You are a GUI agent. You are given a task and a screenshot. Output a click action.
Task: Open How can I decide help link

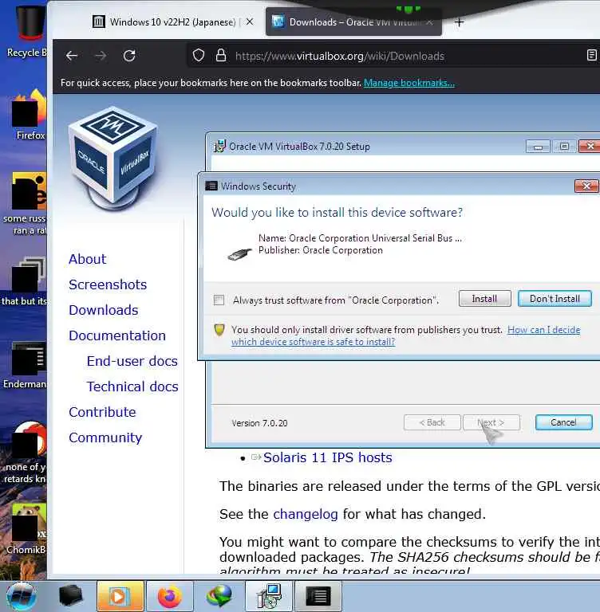point(406,335)
